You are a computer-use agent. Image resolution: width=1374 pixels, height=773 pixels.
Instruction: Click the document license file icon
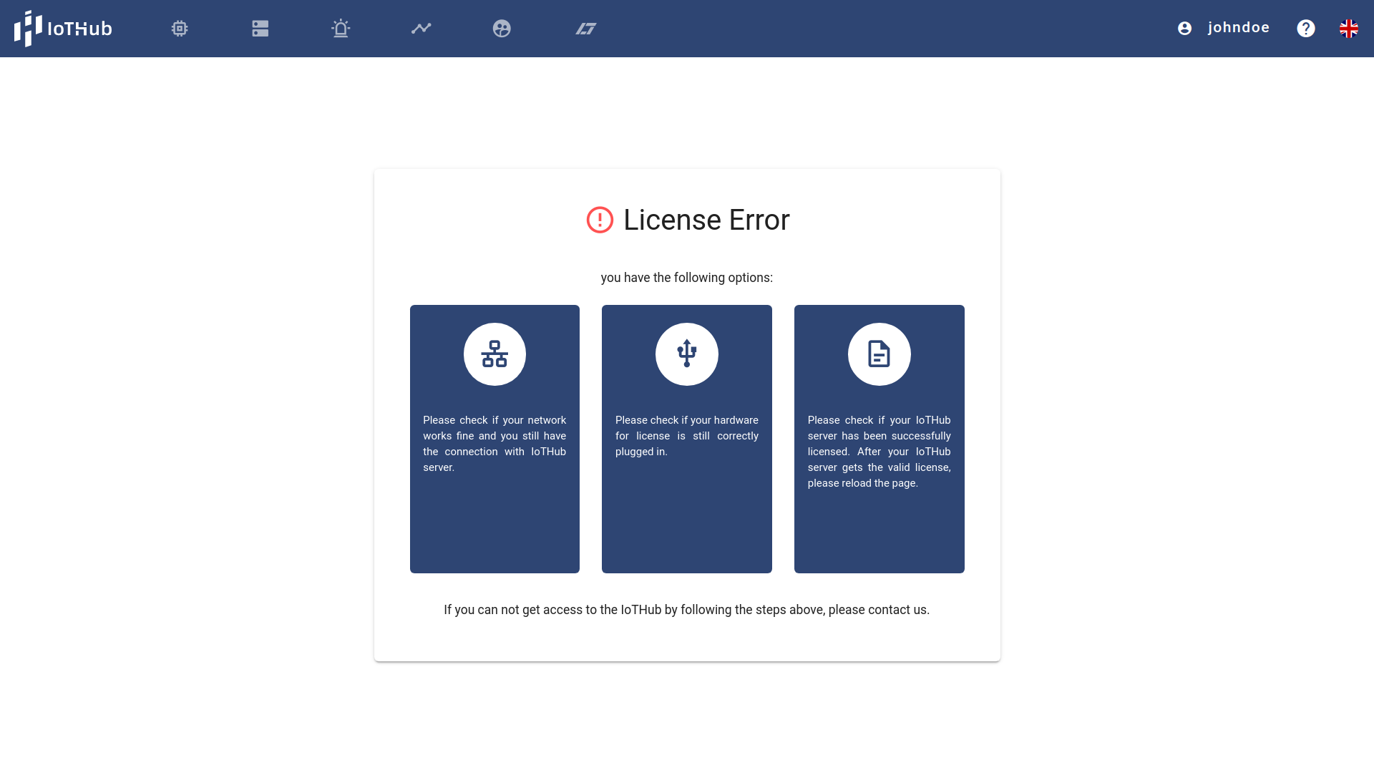879,353
